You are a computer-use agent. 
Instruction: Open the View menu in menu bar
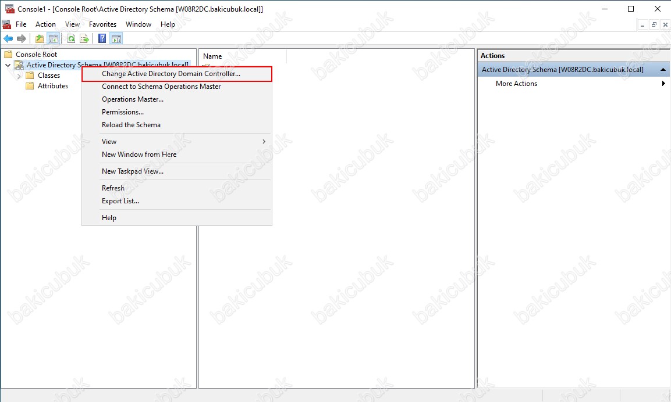[x=72, y=24]
